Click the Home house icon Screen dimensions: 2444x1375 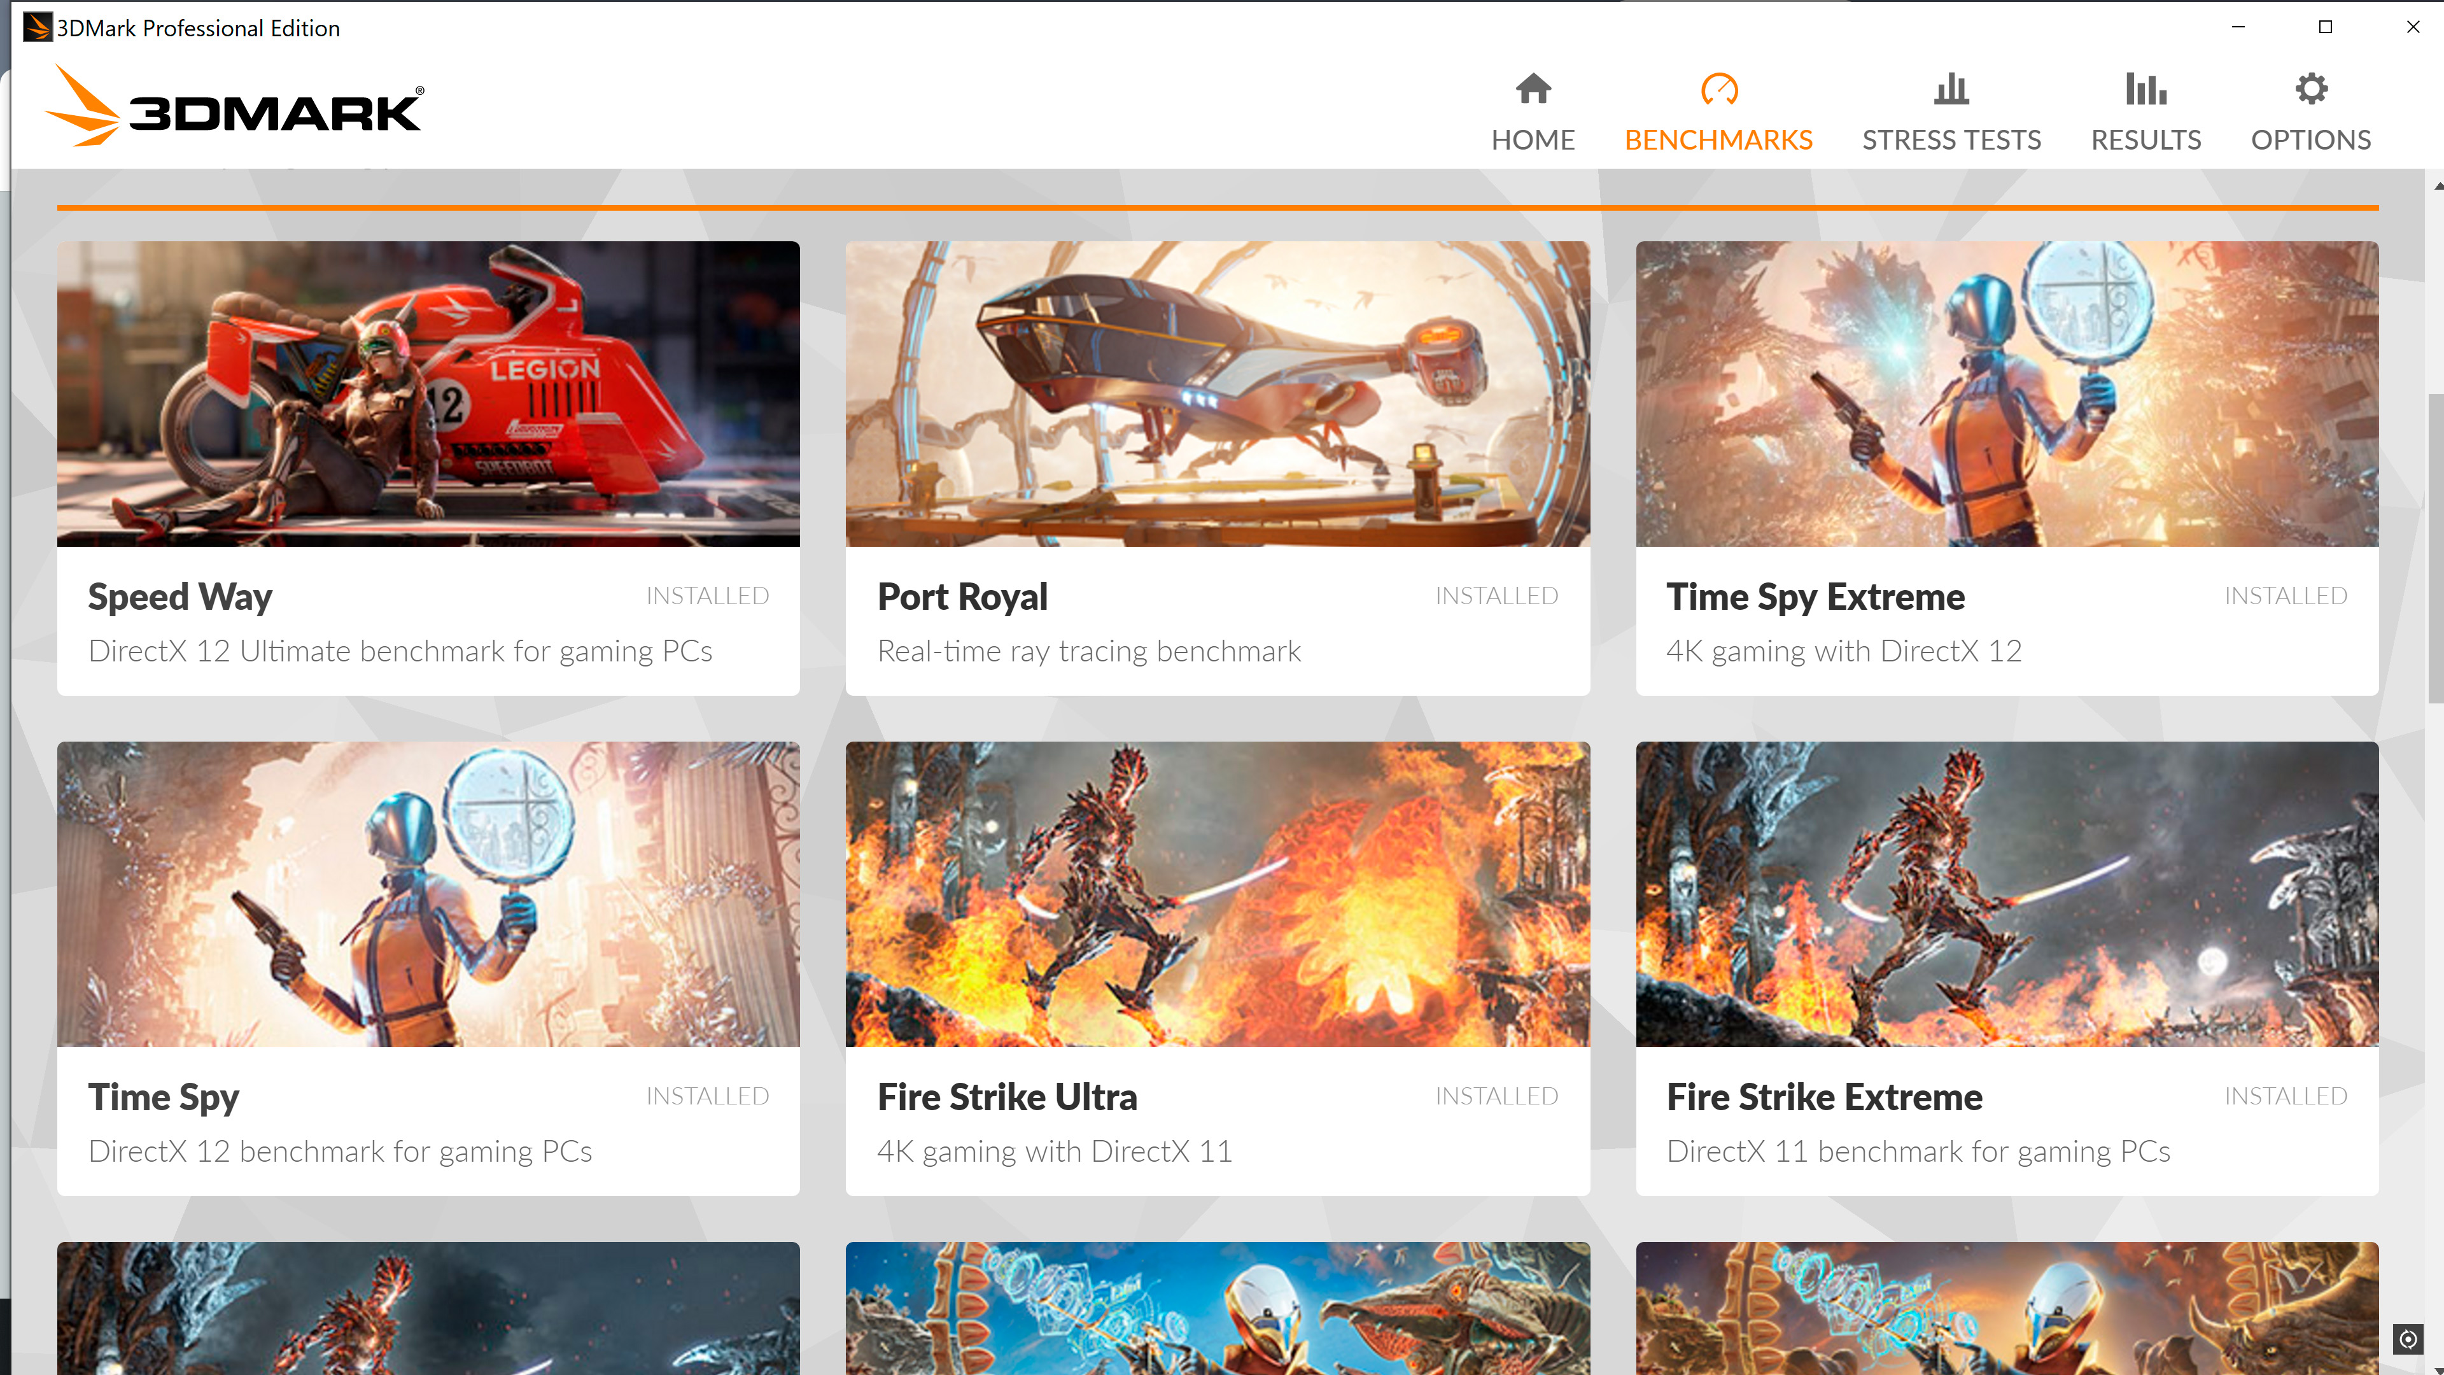pyautogui.click(x=1532, y=89)
